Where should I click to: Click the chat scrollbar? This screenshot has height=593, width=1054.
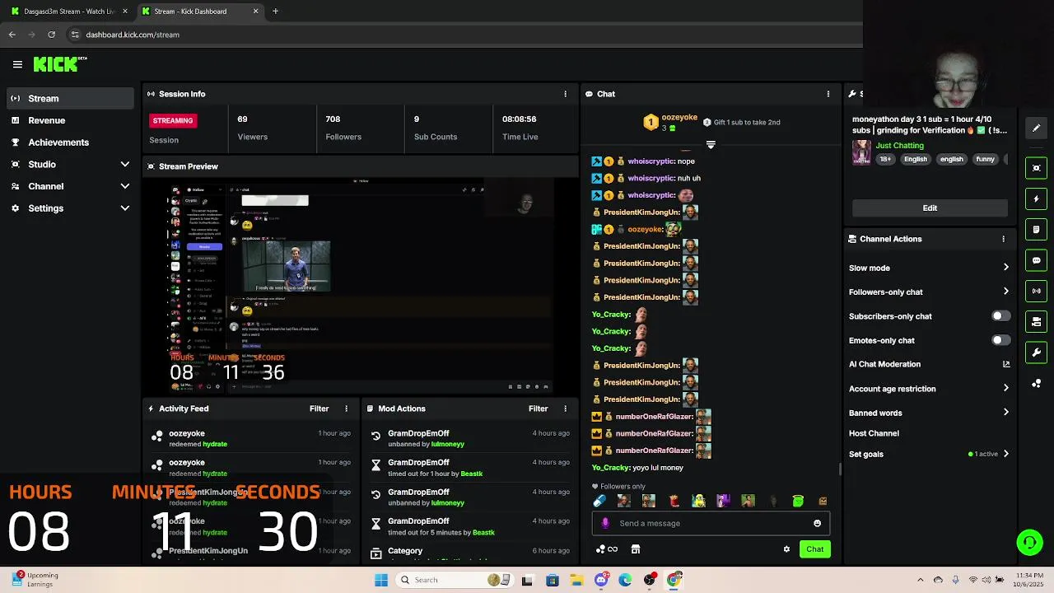pos(840,469)
